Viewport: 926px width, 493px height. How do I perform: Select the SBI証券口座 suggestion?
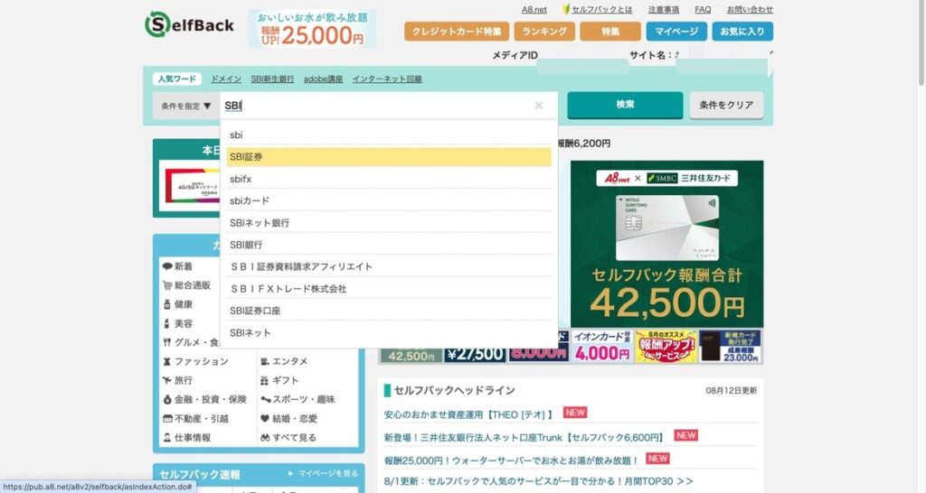pyautogui.click(x=389, y=311)
